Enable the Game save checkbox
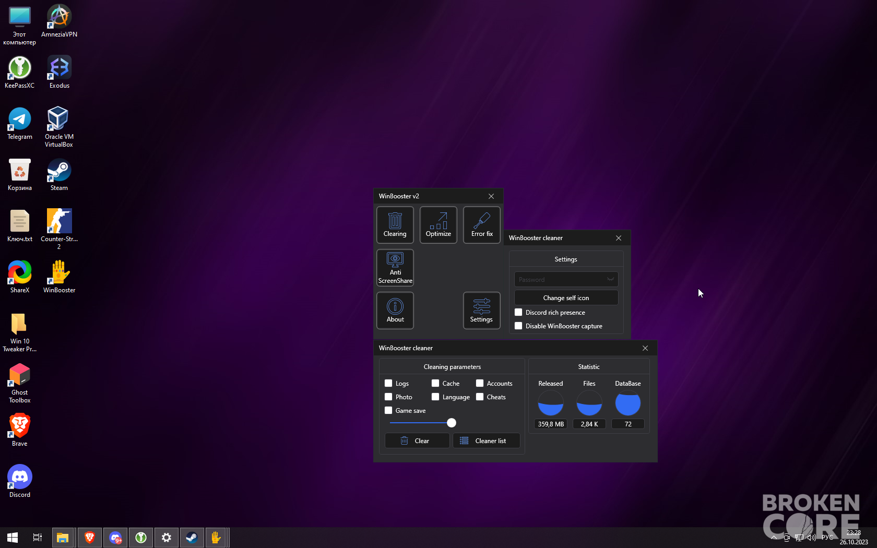Image resolution: width=877 pixels, height=548 pixels. pos(388,410)
